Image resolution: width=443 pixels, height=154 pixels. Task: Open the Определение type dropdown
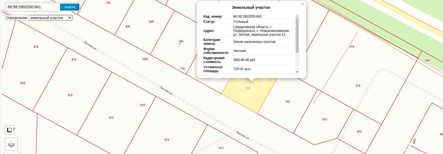point(50,18)
